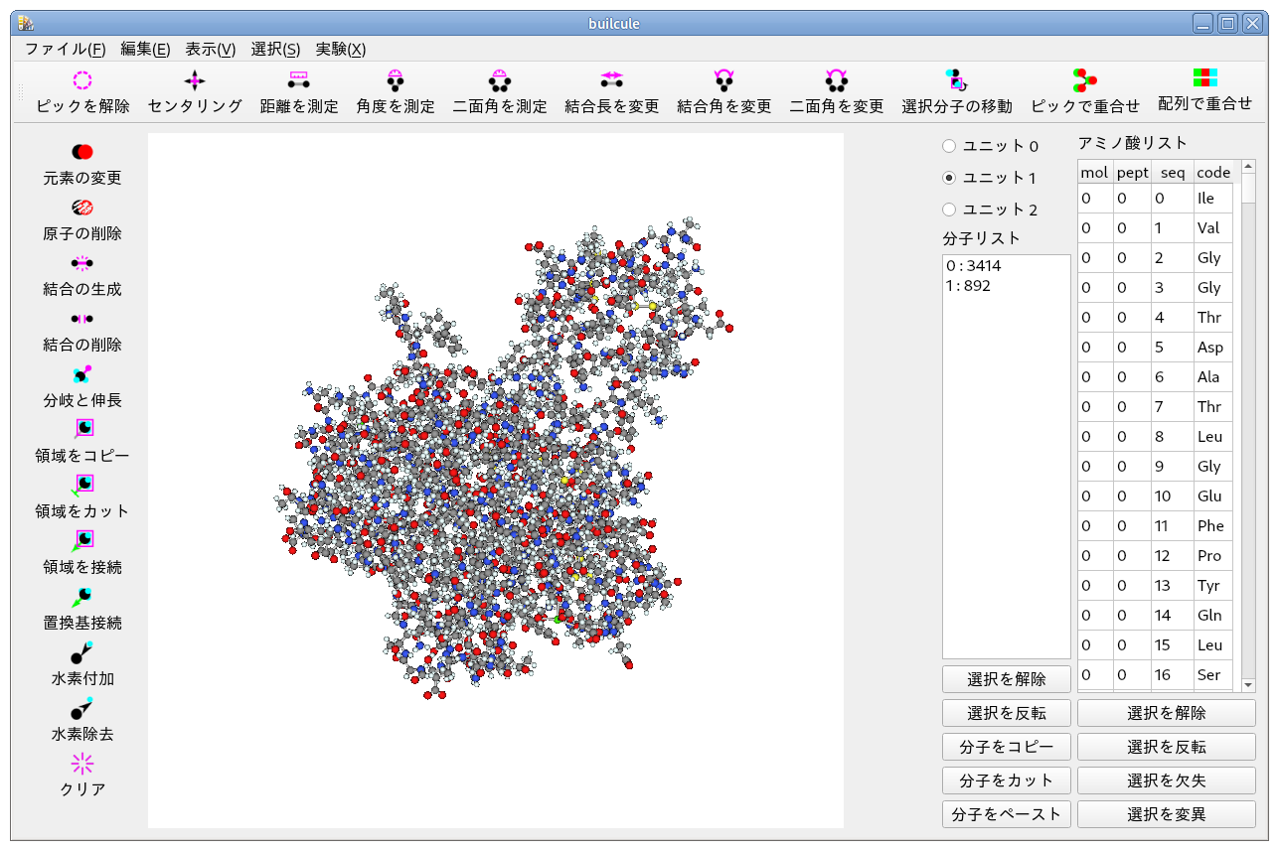Open the ファイル(F) menu
Image resolution: width=1279 pixels, height=851 pixels.
coord(65,49)
